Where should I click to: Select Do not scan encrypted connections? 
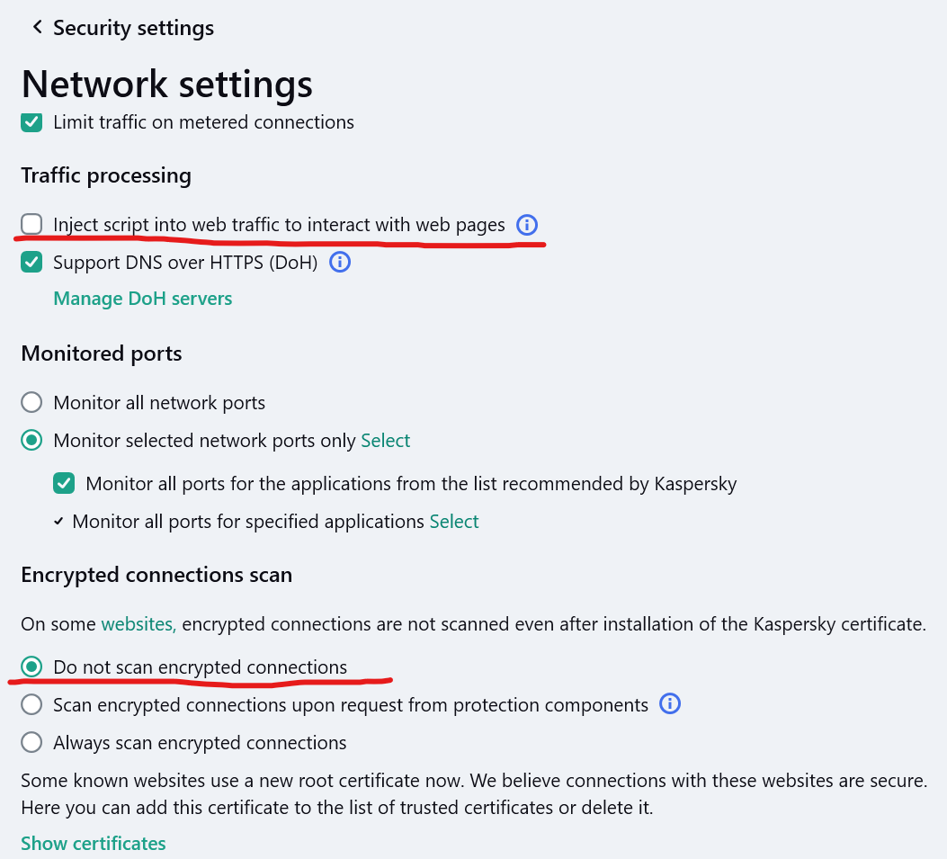point(31,667)
